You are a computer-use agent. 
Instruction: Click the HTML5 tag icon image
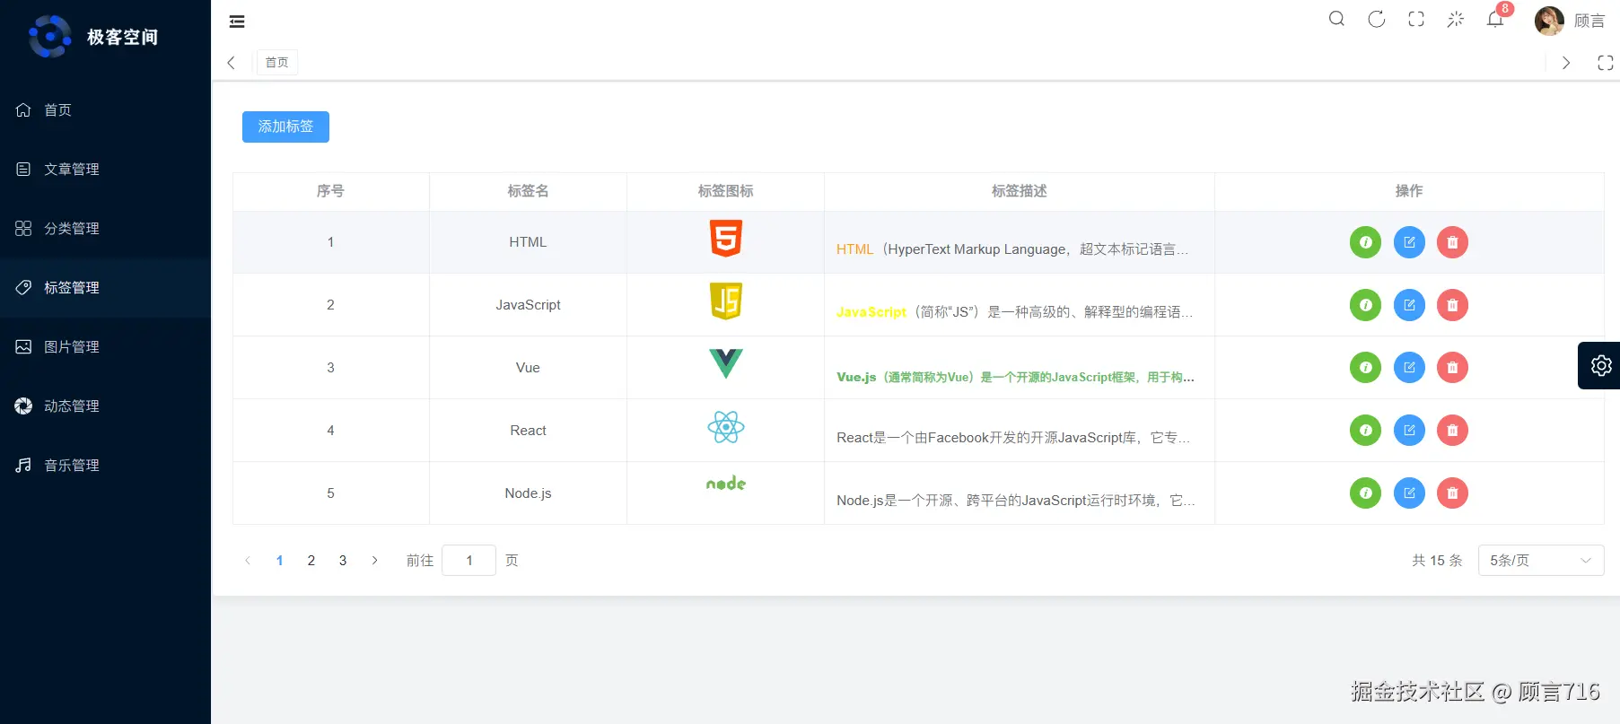[x=725, y=239]
